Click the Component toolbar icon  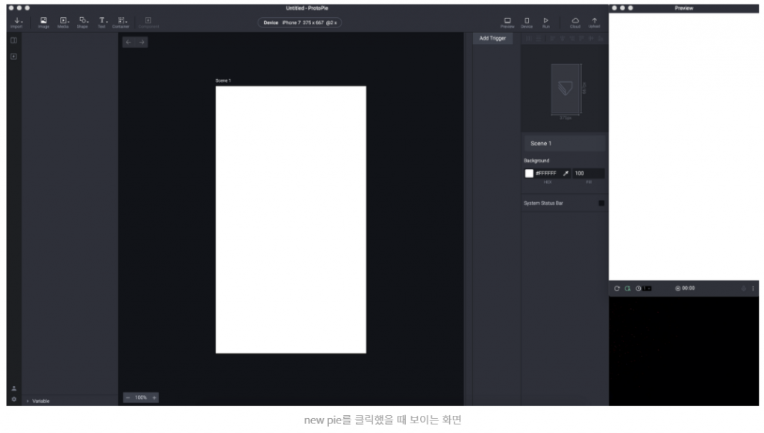coord(148,22)
